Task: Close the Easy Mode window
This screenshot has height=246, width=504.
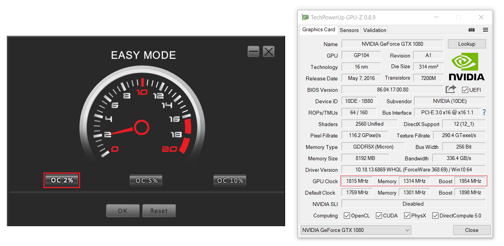Action: (269, 51)
